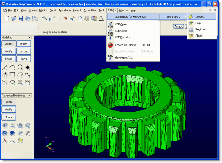Viewport: 222px width, 163px height.
Task: Choose Import... from 3DS Import submenu
Action: click(202, 17)
